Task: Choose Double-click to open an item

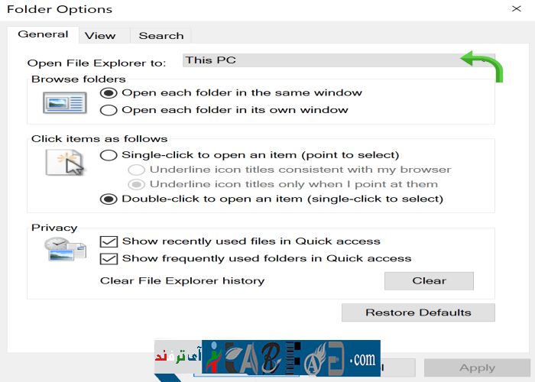Action: coord(109,199)
